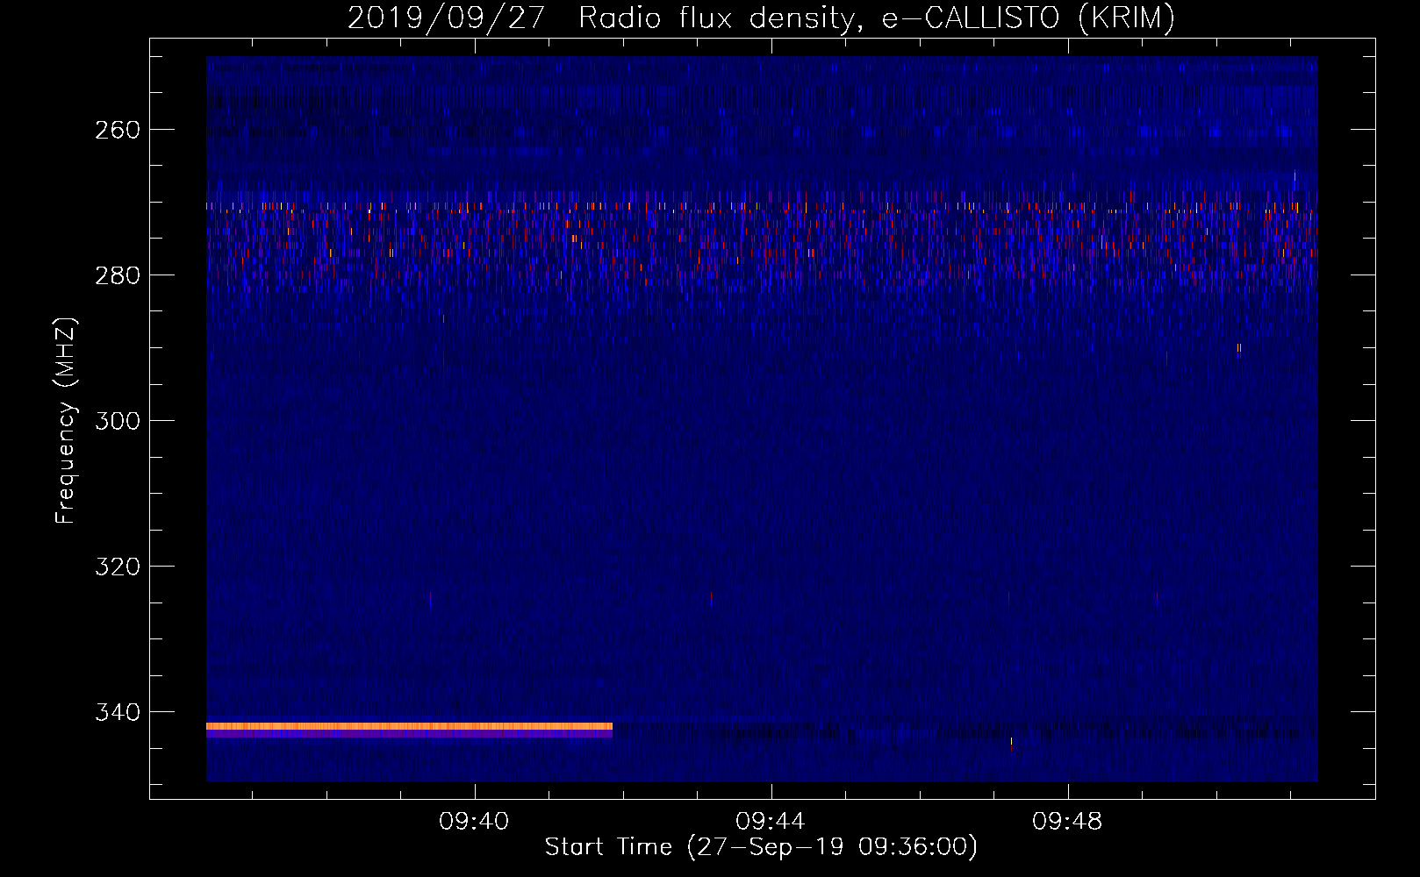Click the plot title mentioning e-CALLISTO (KRIM)
Image resolution: width=1420 pixels, height=877 pixels.
[x=761, y=18]
